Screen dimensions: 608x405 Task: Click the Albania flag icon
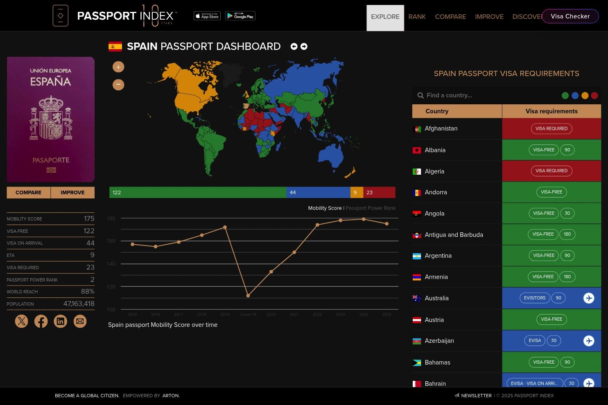click(417, 151)
